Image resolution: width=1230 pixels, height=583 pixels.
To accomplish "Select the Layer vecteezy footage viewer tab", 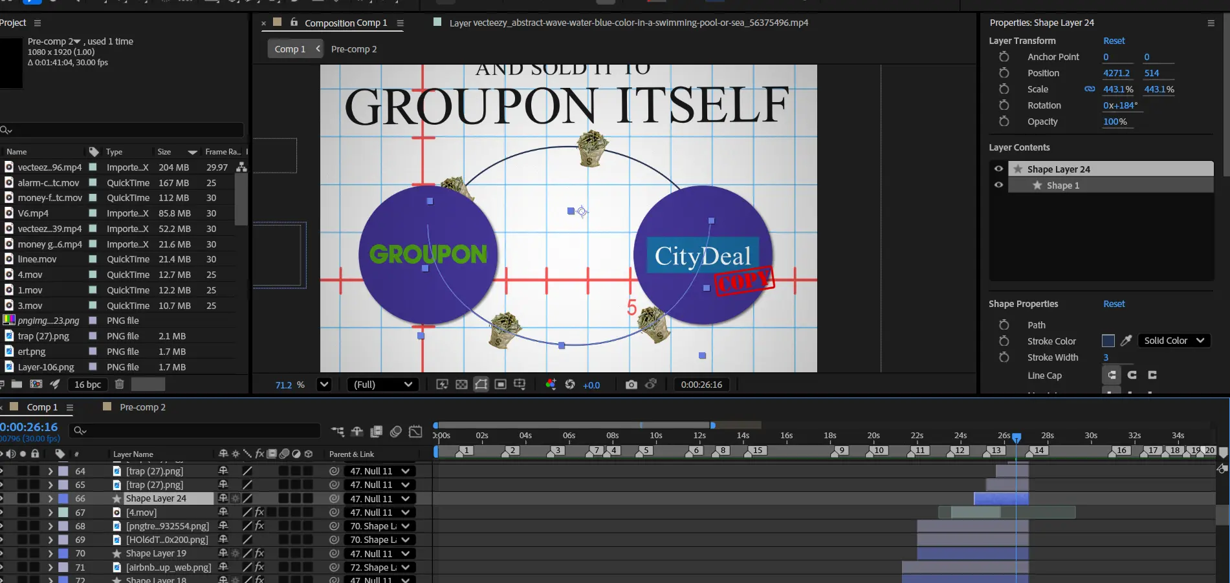I will pyautogui.click(x=628, y=23).
